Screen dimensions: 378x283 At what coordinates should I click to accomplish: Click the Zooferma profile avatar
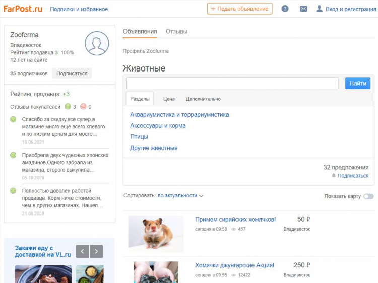pos(97,43)
